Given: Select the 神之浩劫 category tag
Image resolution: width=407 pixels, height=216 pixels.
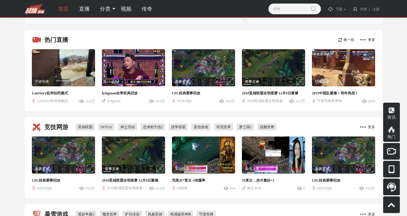Looking at the screenshot, I should point(128,127).
